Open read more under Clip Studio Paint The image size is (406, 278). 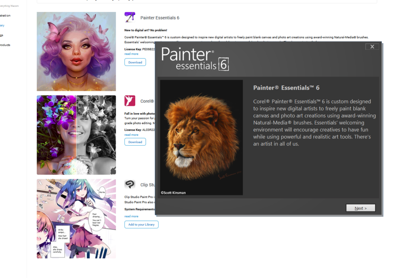[x=131, y=217]
